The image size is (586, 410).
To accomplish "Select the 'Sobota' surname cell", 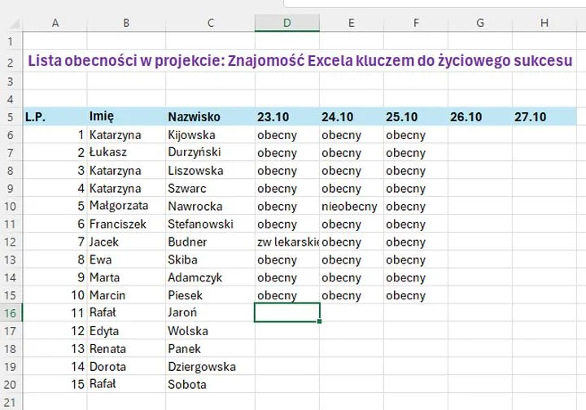I will tap(211, 384).
